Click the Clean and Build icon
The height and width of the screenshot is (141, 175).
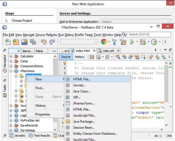(x=123, y=42)
